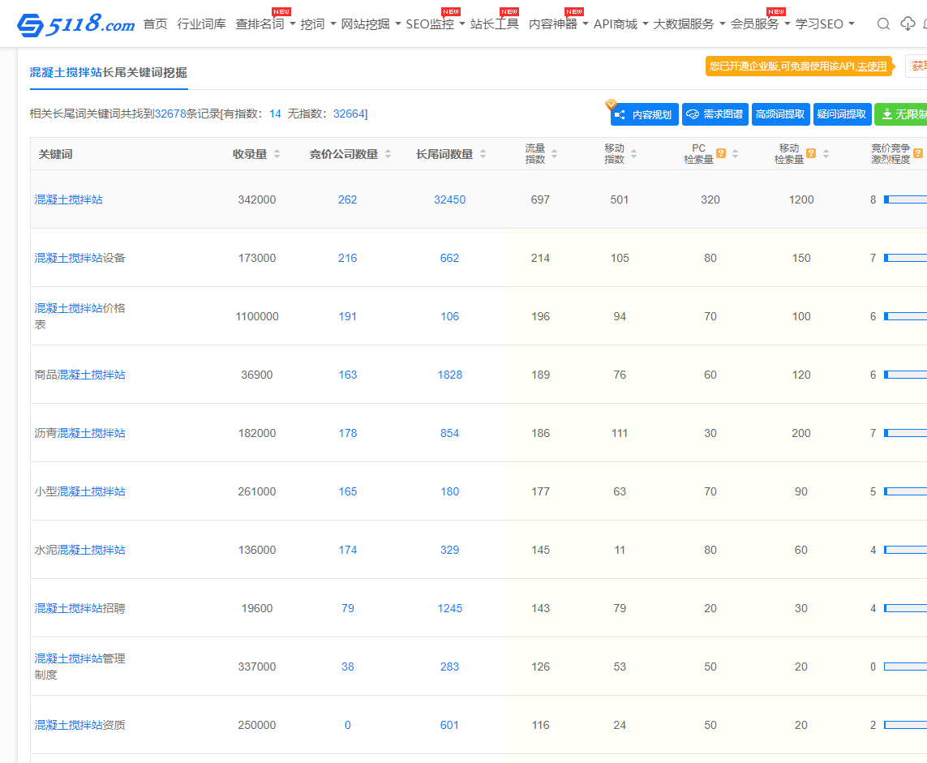927x763 pixels.
Task: Click help icon beside 竞价竞争激烈程度
Action: 918,154
